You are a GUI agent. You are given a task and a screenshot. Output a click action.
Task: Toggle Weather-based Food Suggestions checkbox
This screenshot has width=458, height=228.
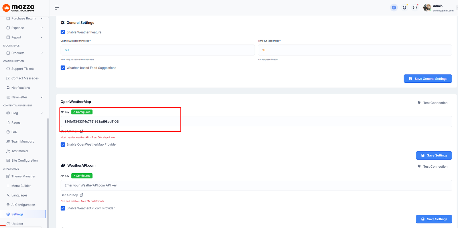pos(63,68)
